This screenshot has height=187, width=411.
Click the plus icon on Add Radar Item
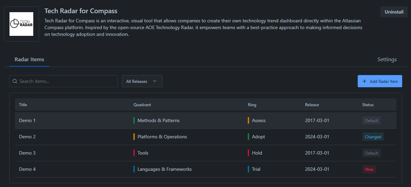pyautogui.click(x=365, y=81)
